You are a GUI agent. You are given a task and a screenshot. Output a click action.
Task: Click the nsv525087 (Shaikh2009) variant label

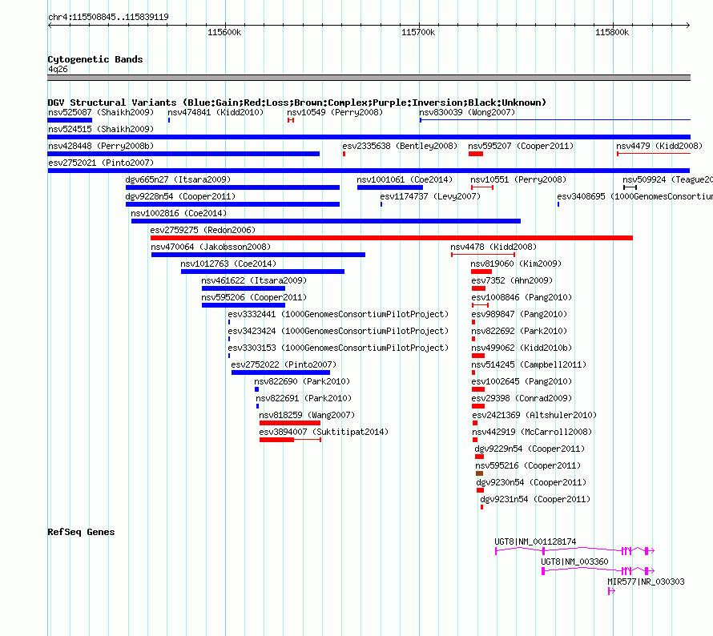pos(101,112)
